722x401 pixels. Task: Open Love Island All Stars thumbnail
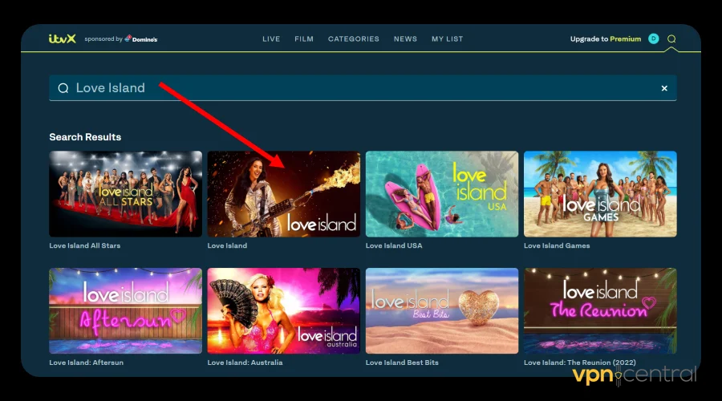(x=126, y=194)
